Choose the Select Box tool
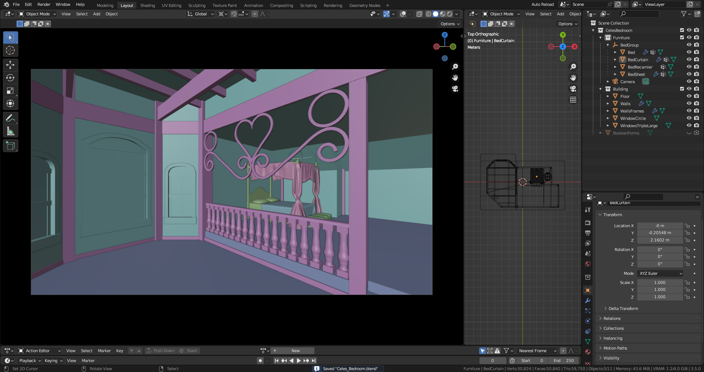Image resolution: width=704 pixels, height=372 pixels. [10, 37]
